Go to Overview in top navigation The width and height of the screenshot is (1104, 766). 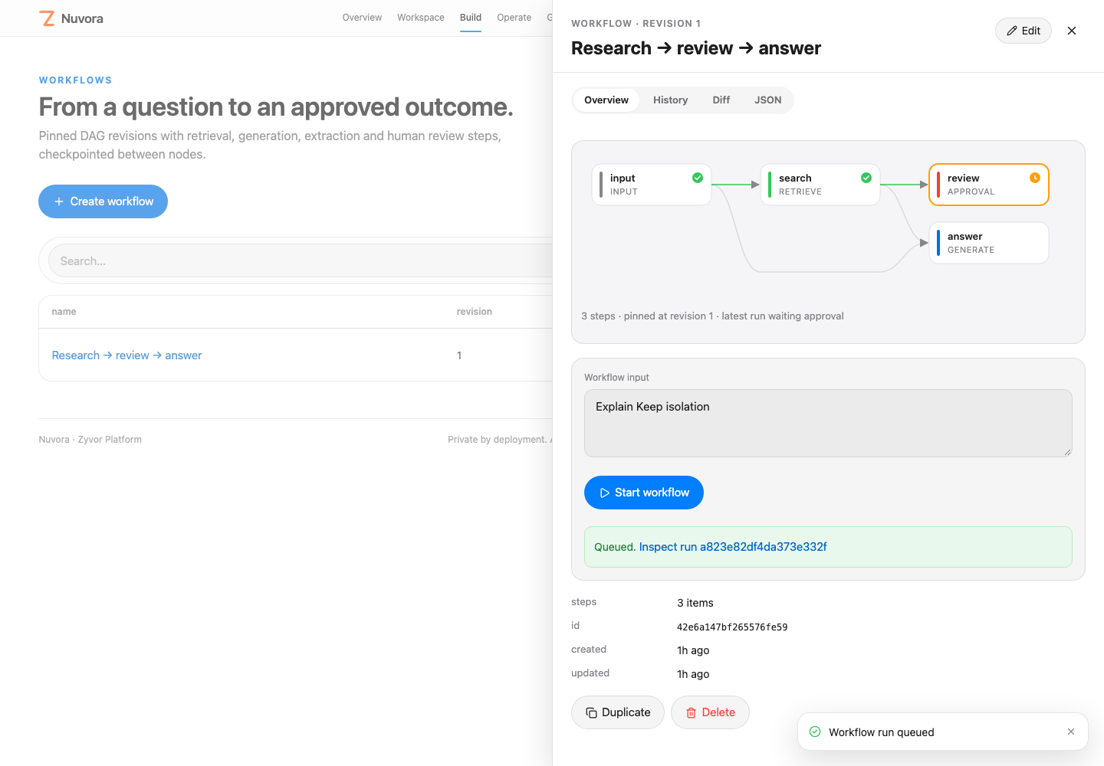(x=362, y=18)
